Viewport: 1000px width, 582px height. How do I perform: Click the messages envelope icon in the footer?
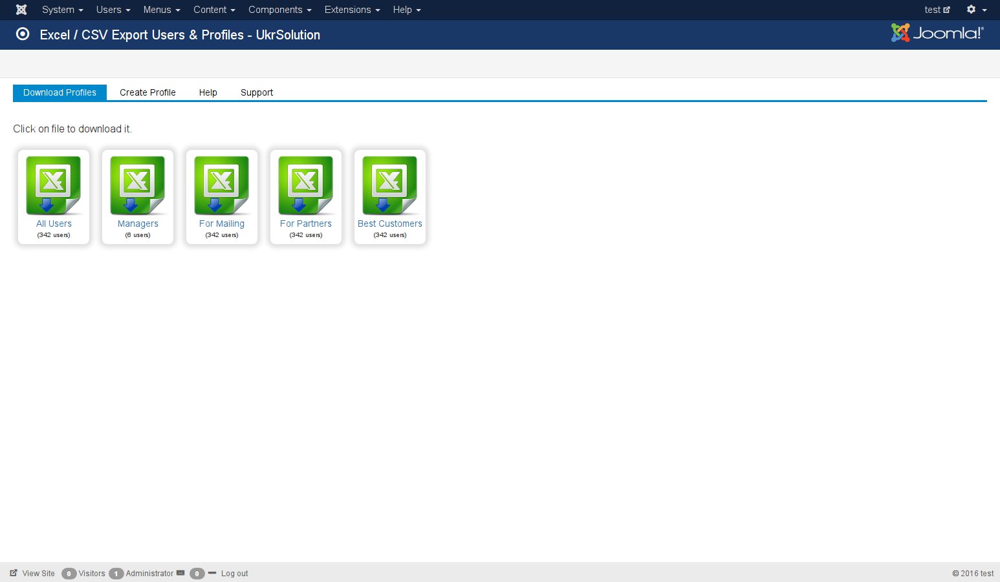[x=180, y=573]
